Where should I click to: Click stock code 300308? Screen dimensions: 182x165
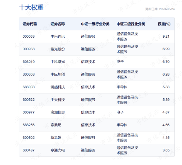(29, 74)
